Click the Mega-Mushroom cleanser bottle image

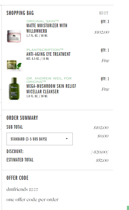[x=14, y=89]
